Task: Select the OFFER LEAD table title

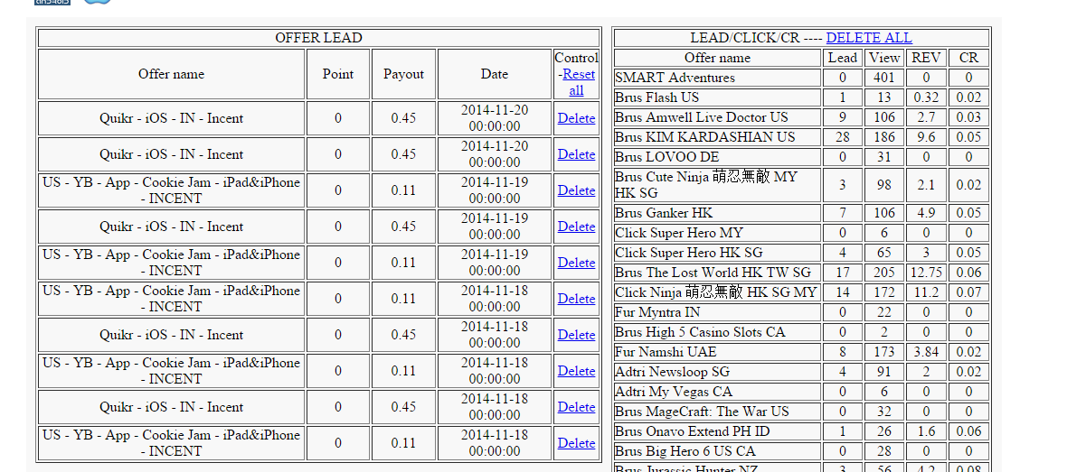Action: point(318,38)
